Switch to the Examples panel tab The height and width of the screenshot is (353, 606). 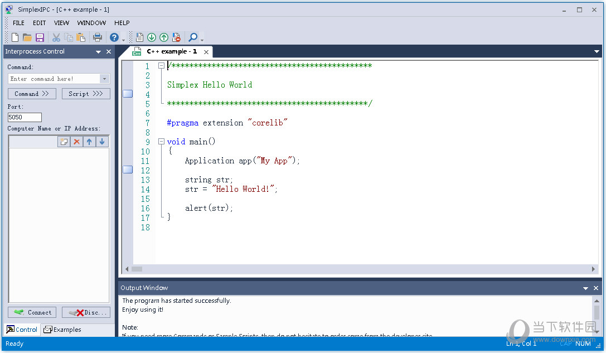[x=62, y=330]
